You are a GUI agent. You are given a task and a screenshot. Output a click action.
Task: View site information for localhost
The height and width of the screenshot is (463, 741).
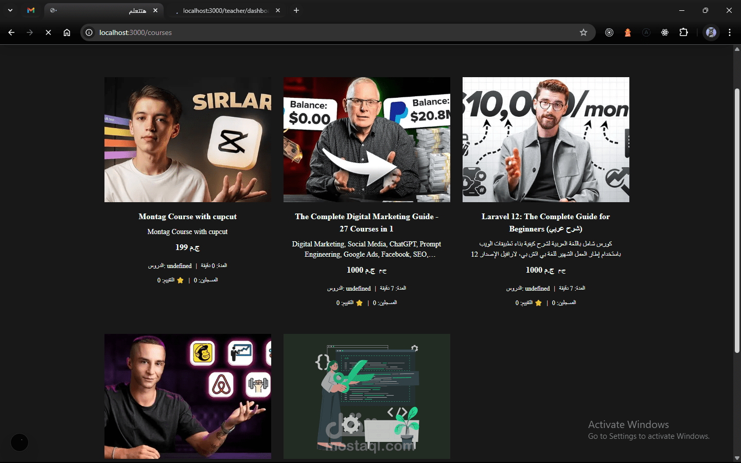(89, 32)
